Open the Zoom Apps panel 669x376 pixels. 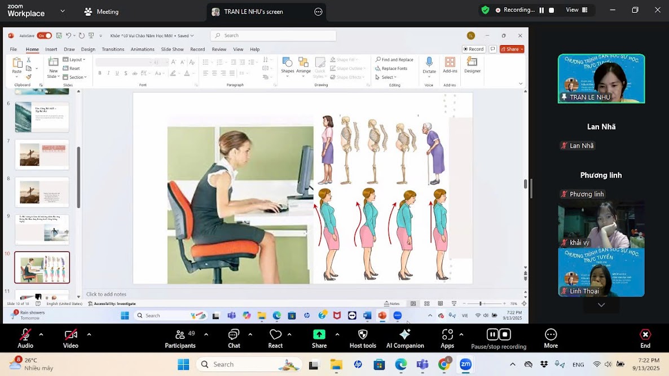tap(447, 335)
